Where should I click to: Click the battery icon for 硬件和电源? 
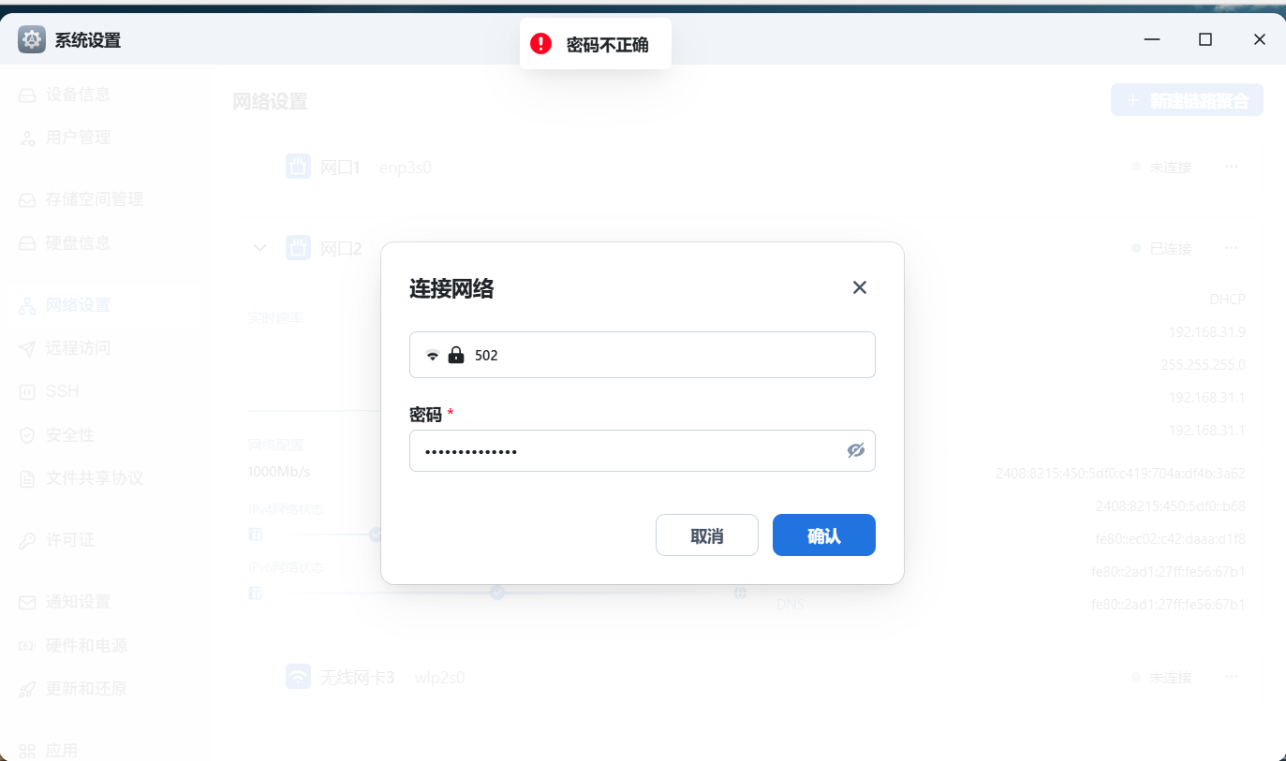click(28, 646)
